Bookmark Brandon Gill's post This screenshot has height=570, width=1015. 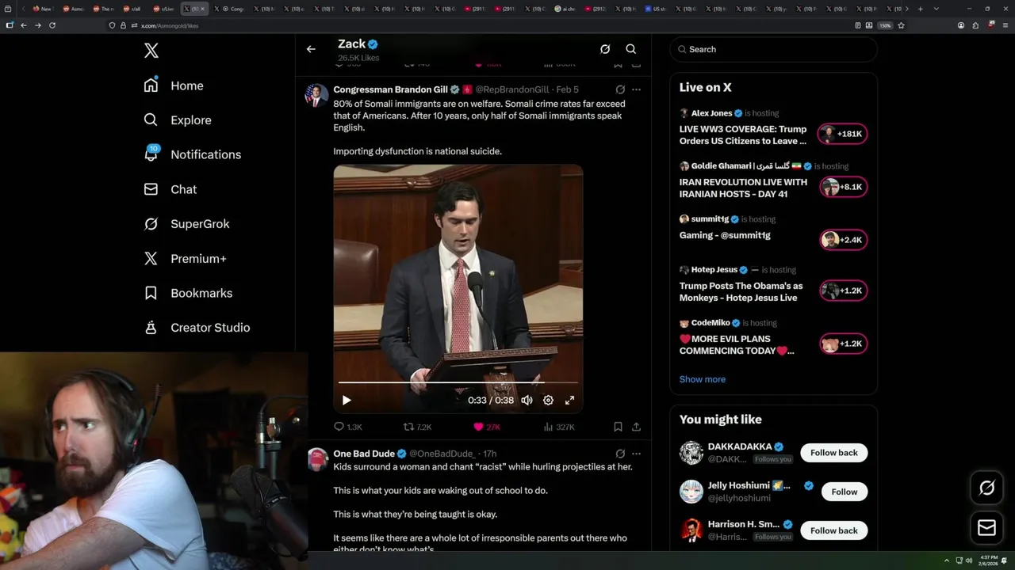(618, 427)
